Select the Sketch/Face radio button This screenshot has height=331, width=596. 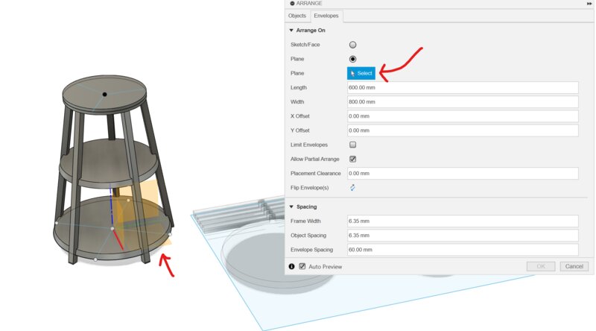click(352, 45)
